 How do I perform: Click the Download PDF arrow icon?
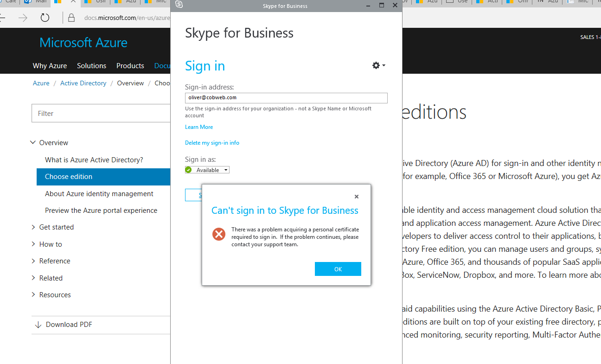tap(38, 325)
